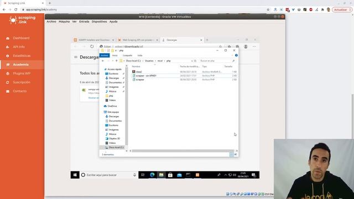Expand the Explorer address history dropdown
The image size is (354, 199).
click(192, 61)
